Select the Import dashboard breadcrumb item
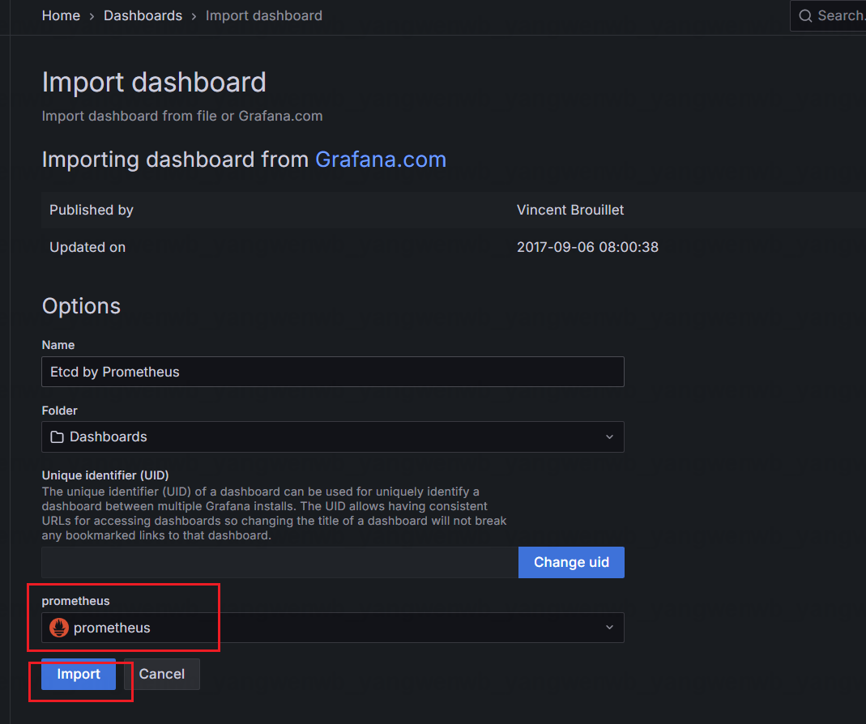The width and height of the screenshot is (866, 724). pyautogui.click(x=263, y=15)
